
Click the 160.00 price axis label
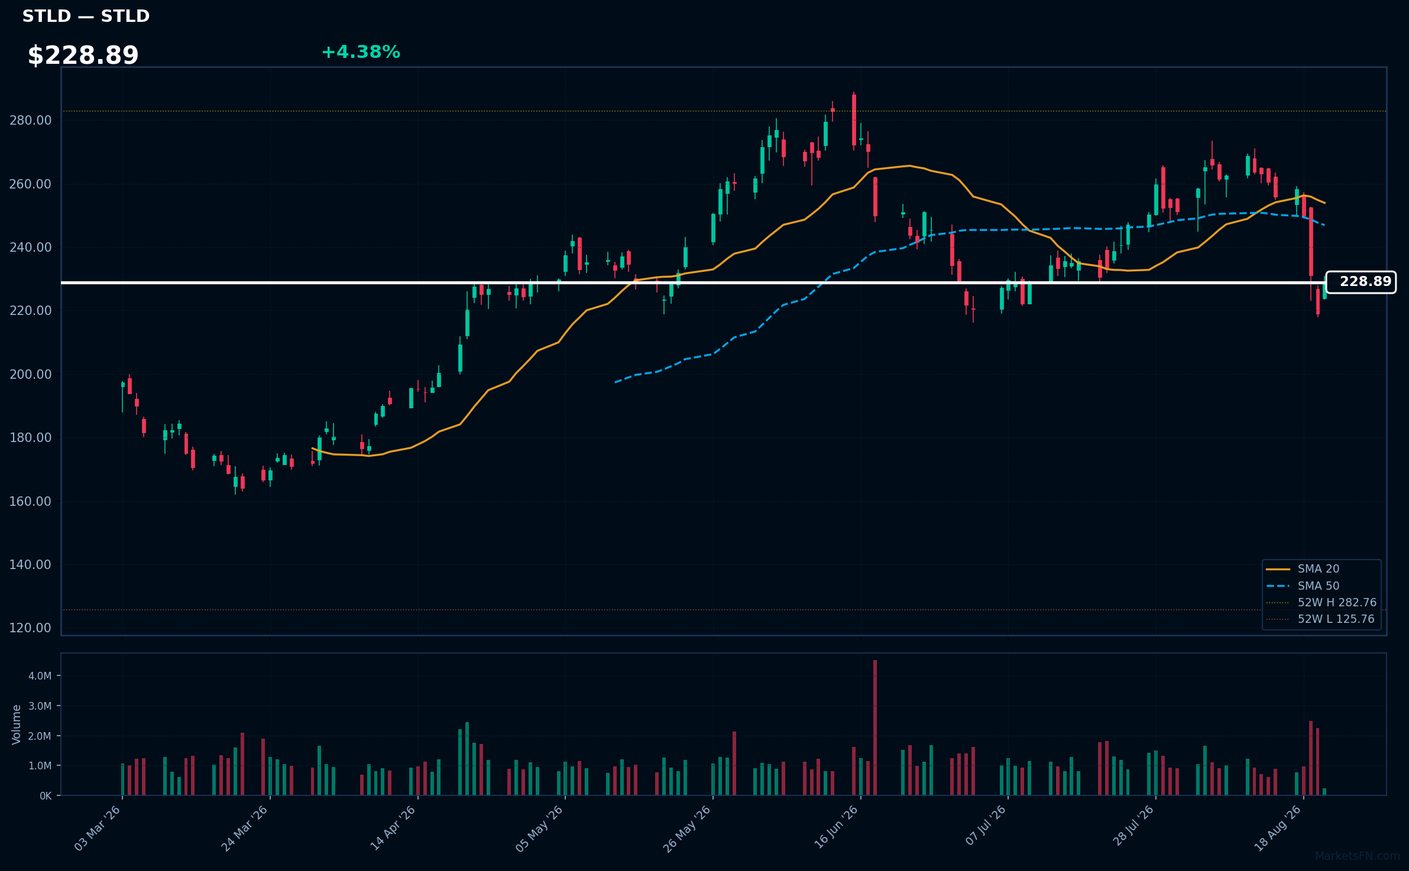click(31, 501)
